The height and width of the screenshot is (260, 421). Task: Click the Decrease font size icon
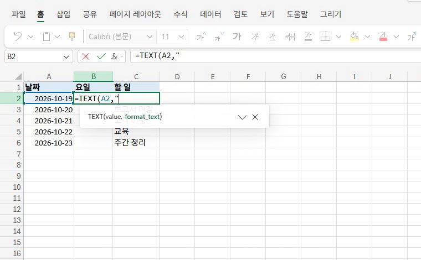coord(219,37)
